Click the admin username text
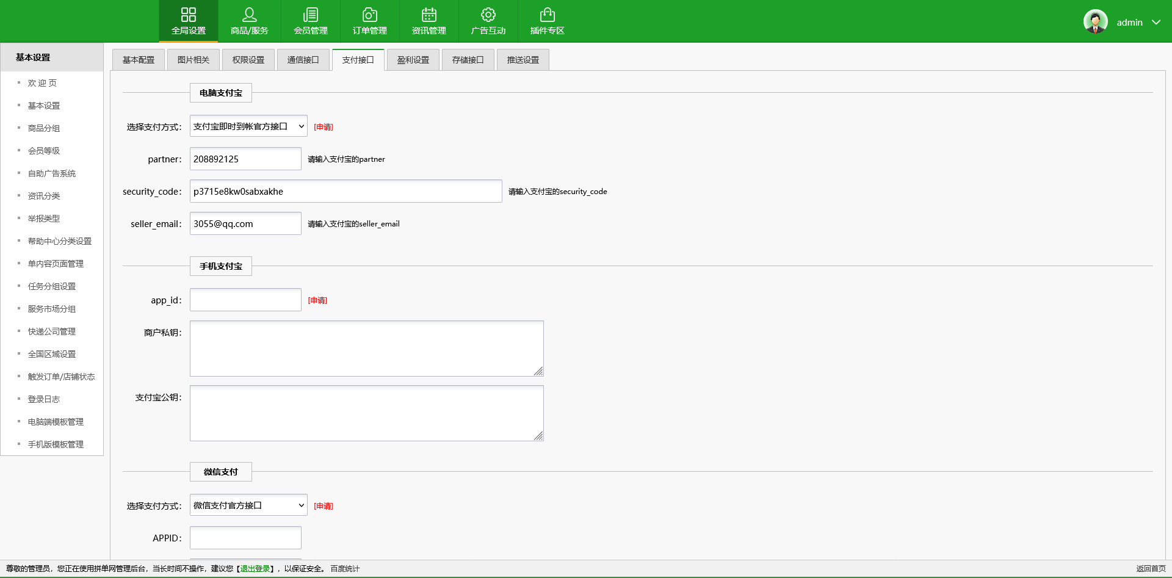 click(1130, 22)
